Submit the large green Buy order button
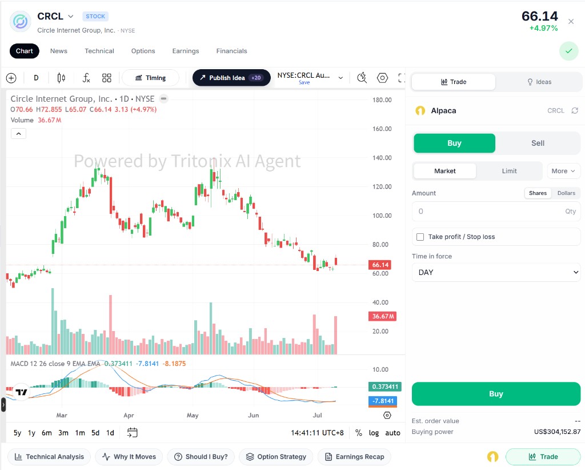The height and width of the screenshot is (470, 585). click(x=496, y=394)
